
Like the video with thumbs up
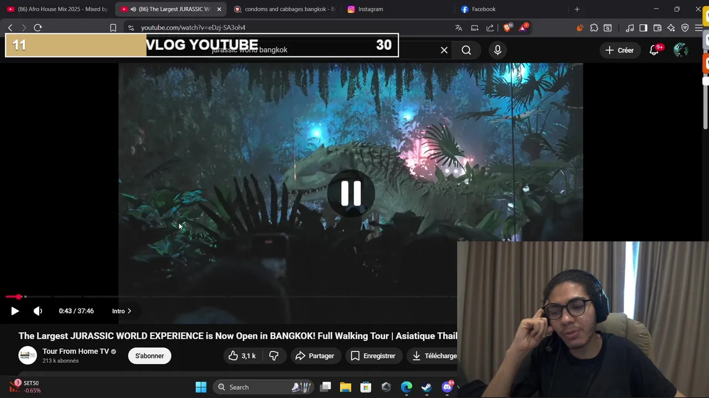point(242,356)
